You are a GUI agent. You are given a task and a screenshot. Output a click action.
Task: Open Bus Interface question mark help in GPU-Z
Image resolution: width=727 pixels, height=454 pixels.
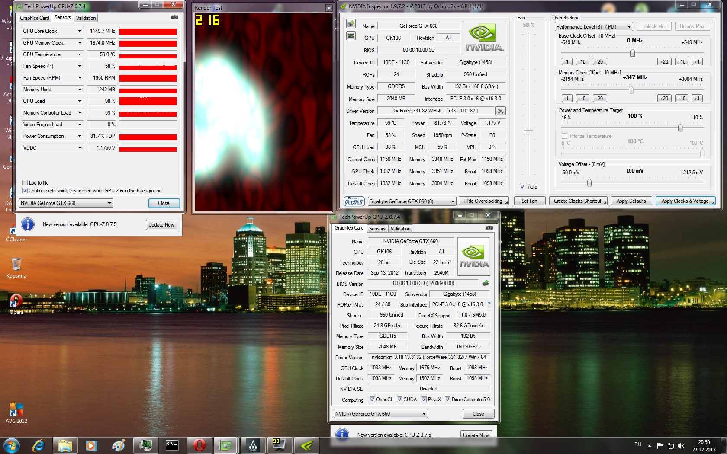[x=489, y=304]
